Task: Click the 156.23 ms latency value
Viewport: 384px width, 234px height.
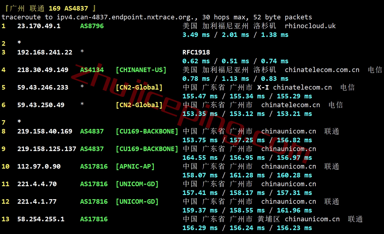Action: click(294, 228)
